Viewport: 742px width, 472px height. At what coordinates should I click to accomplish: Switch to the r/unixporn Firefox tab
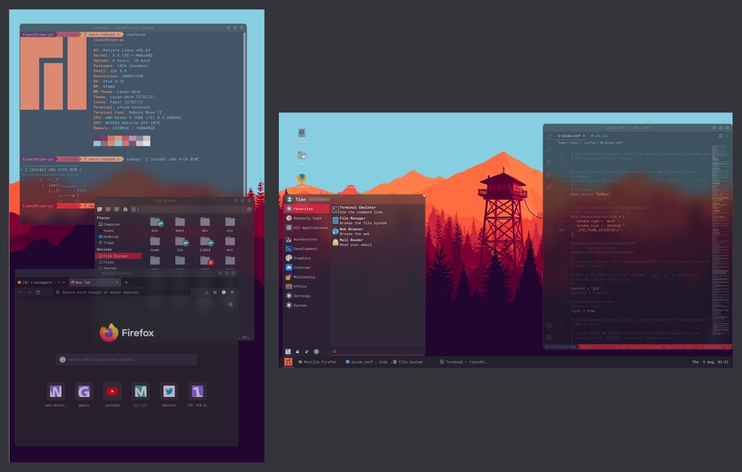tap(41, 282)
